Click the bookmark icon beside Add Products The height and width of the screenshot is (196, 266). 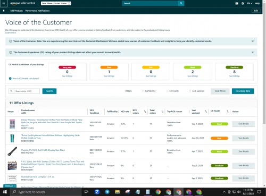(x=4, y=11)
